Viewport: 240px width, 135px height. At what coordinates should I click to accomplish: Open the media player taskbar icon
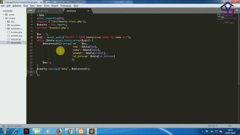pyautogui.click(x=48, y=131)
